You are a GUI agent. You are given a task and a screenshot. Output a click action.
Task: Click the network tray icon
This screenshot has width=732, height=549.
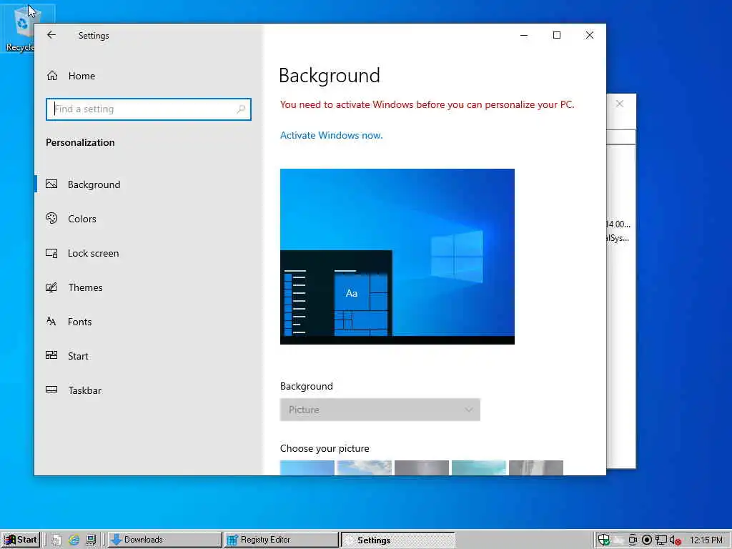pos(661,540)
